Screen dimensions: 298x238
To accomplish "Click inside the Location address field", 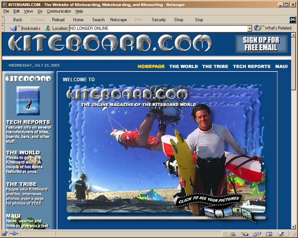I will tap(158, 28).
